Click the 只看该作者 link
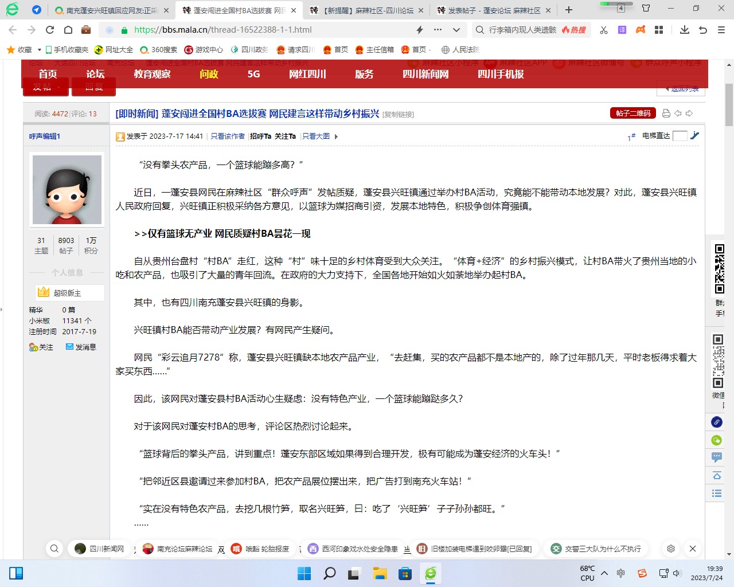734x587 pixels. pos(228,136)
